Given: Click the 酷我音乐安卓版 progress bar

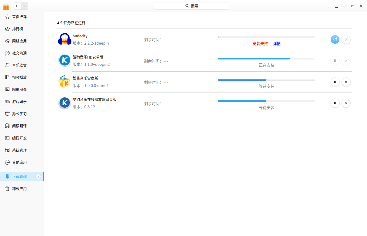Looking at the screenshot, I should point(266,79).
